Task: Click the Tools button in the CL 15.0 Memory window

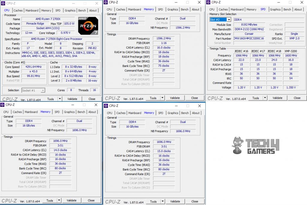Action: pos(153,201)
